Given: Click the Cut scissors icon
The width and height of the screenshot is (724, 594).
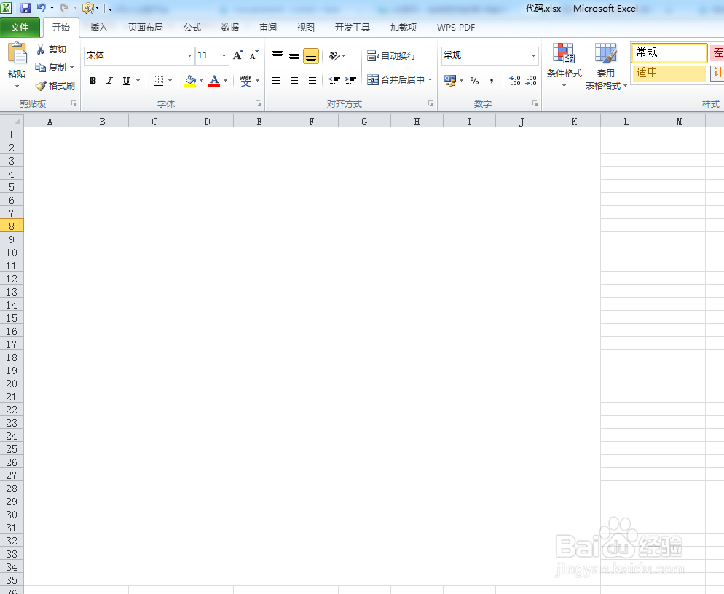Looking at the screenshot, I should (x=41, y=49).
